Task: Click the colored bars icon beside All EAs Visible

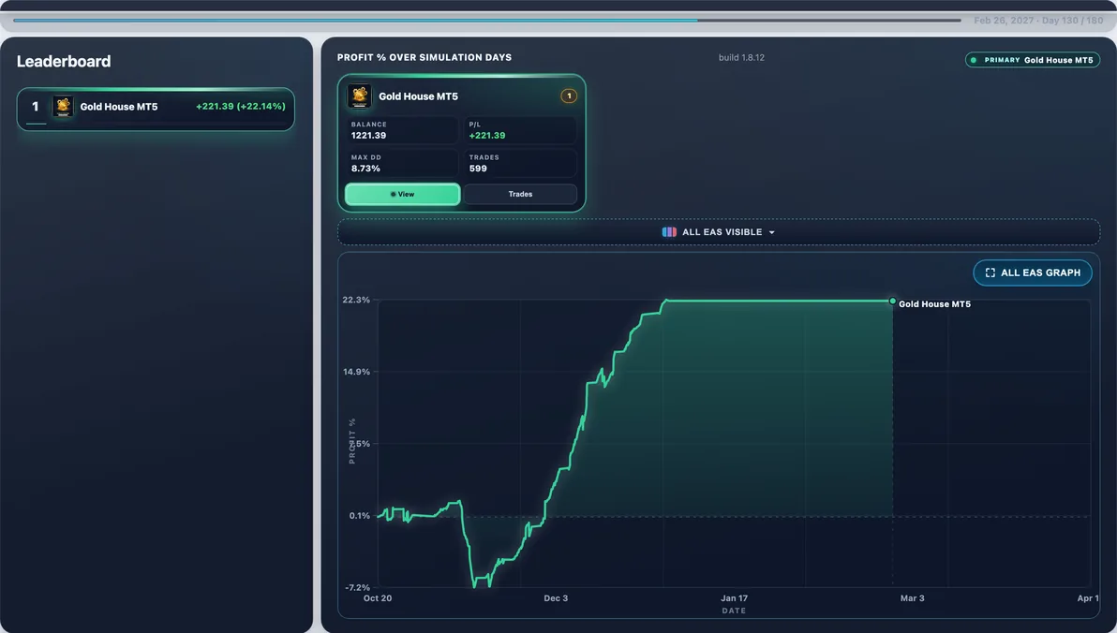Action: tap(669, 232)
